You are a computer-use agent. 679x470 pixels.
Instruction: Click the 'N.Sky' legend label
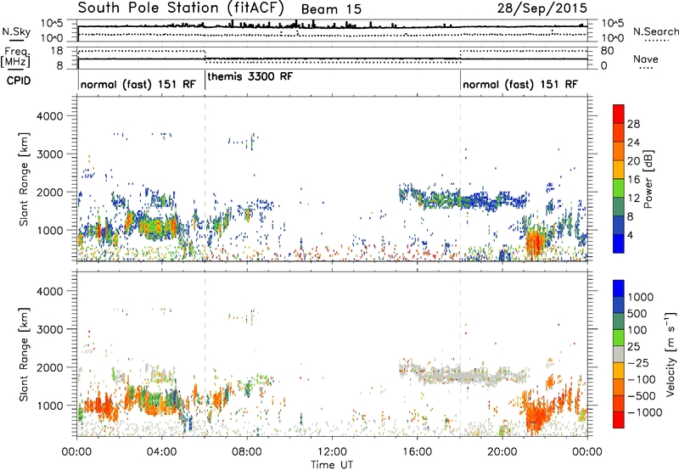[x=16, y=31]
